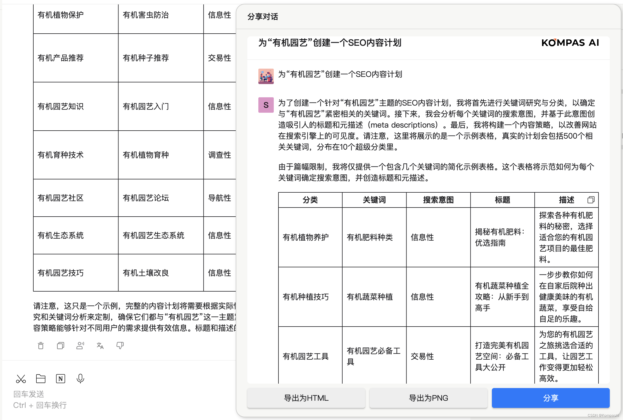Click the pink S assistant avatar
Image resolution: width=623 pixels, height=420 pixels.
tap(266, 105)
